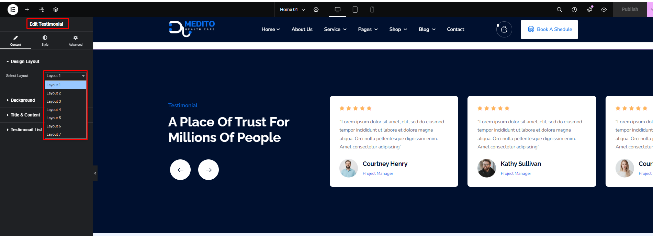Open What's New megaphone icon
This screenshot has width=653, height=236.
[589, 10]
